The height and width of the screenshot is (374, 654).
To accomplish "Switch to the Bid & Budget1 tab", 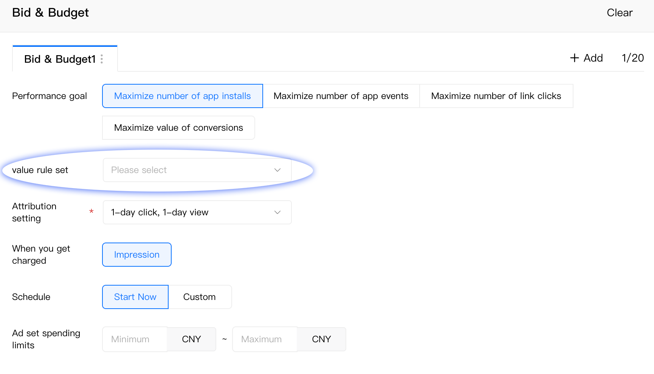I will click(x=60, y=59).
